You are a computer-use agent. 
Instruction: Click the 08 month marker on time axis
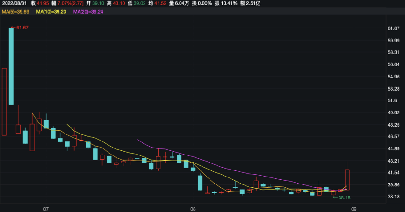[193, 209]
